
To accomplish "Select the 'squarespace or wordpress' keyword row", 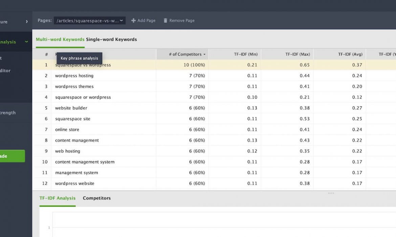I will [x=214, y=97].
